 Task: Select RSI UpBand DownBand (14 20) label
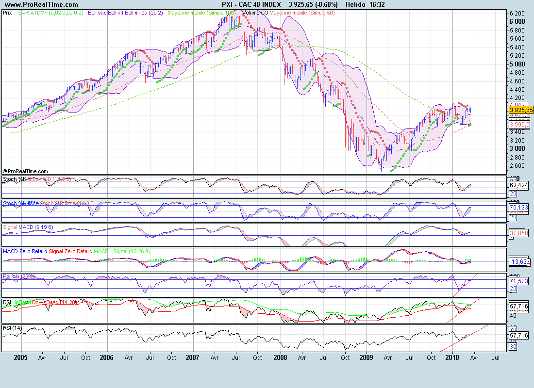coord(40,302)
